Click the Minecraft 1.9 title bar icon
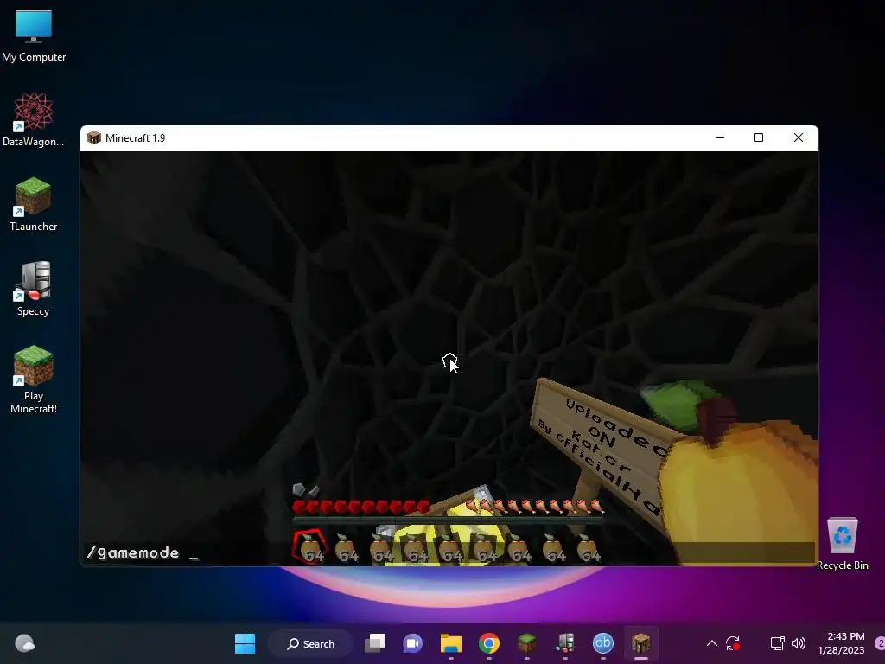This screenshot has height=664, width=885. 93,137
